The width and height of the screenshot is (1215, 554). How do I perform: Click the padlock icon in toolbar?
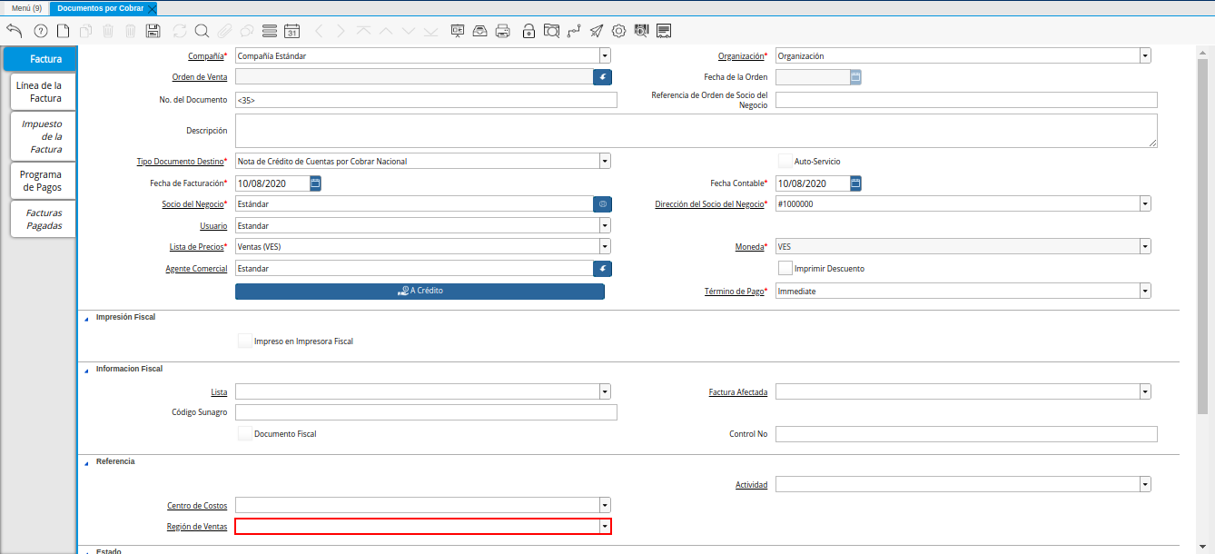pos(528,31)
